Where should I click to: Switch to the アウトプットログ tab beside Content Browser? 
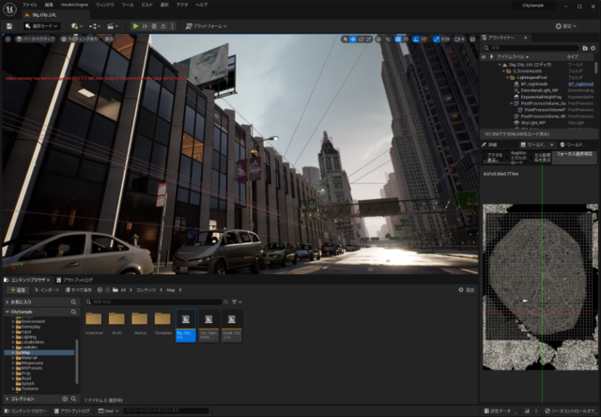coord(75,280)
